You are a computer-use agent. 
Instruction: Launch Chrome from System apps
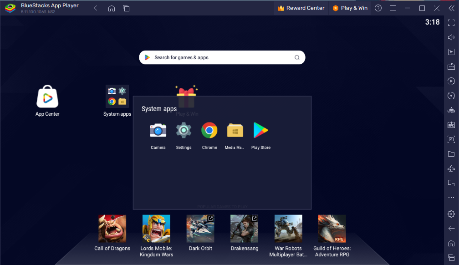click(209, 130)
